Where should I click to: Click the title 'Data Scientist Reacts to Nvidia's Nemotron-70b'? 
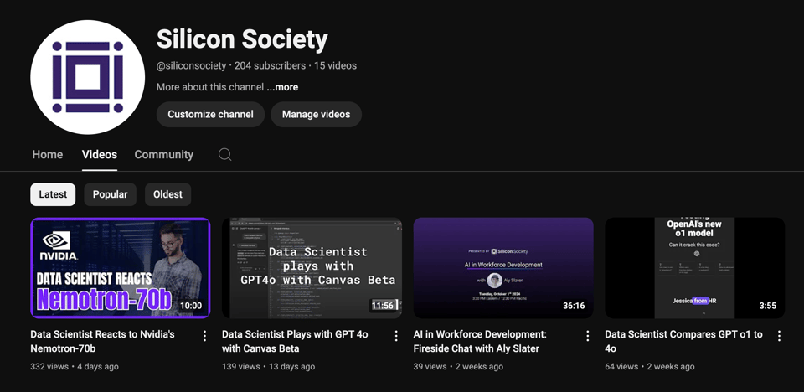(102, 341)
